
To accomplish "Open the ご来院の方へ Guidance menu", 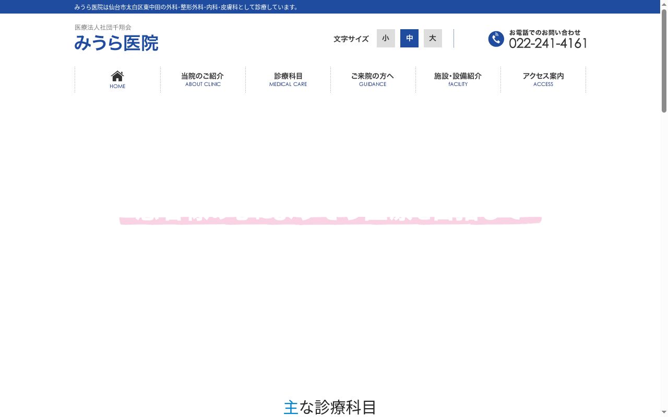I will tap(373, 80).
